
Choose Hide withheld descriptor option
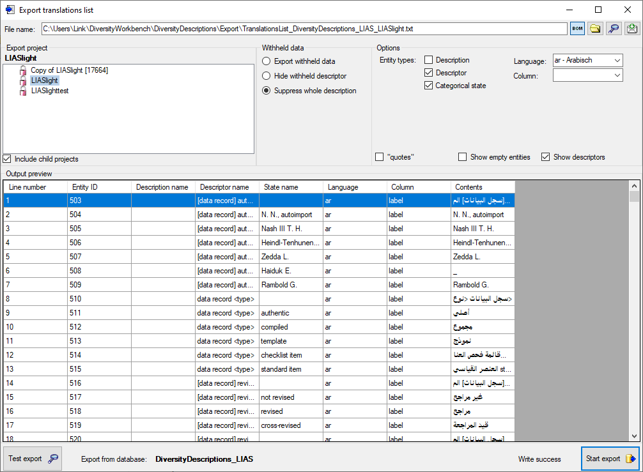click(x=267, y=76)
